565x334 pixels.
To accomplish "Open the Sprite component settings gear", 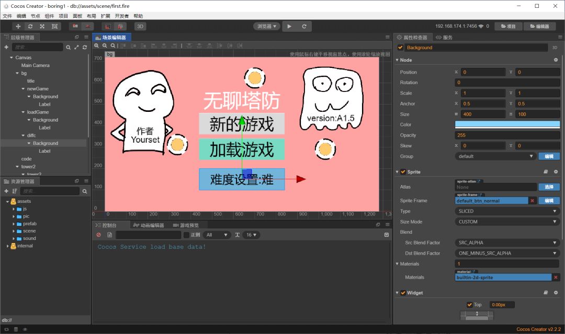I will pos(556,172).
